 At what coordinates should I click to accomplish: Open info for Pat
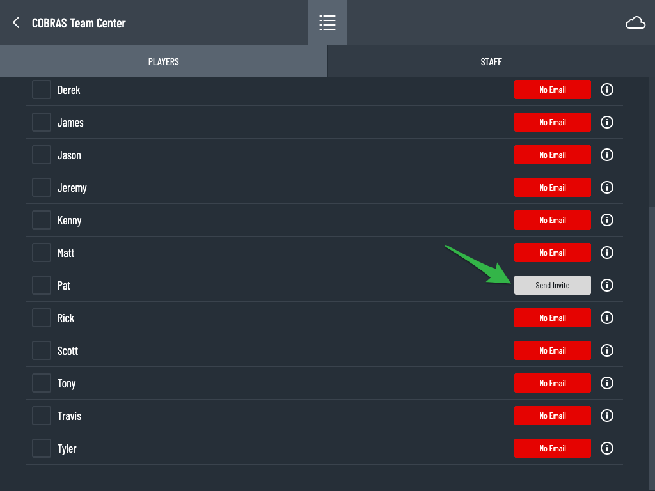[x=607, y=285]
